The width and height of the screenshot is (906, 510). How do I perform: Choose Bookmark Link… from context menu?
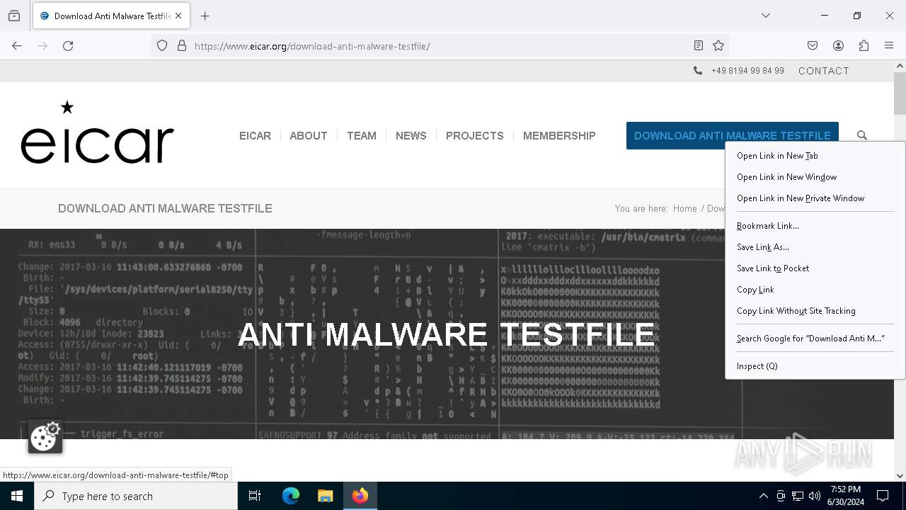pyautogui.click(x=815, y=226)
